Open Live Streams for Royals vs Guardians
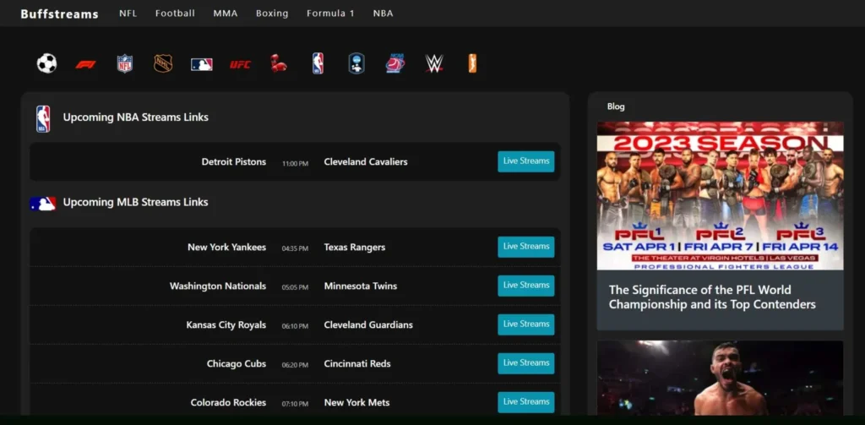Image resolution: width=865 pixels, height=425 pixels. [x=526, y=324]
